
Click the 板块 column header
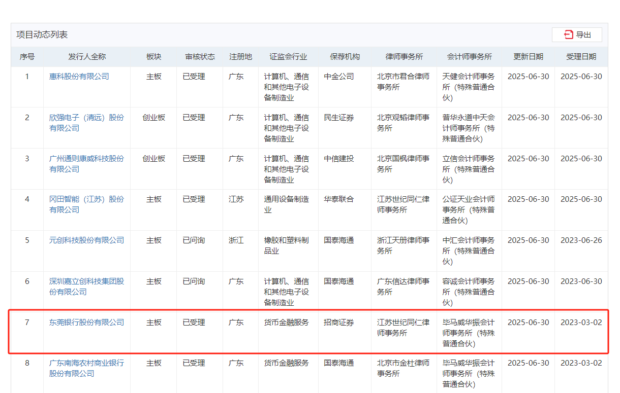pyautogui.click(x=153, y=57)
